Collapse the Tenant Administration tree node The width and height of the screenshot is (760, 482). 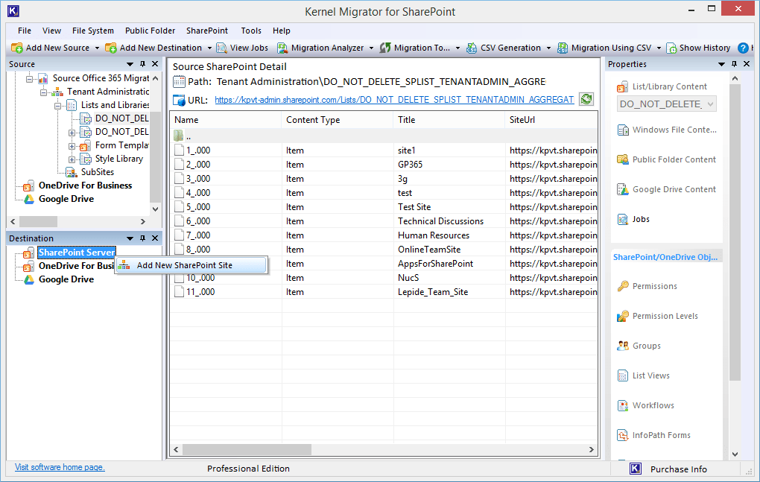pos(44,92)
